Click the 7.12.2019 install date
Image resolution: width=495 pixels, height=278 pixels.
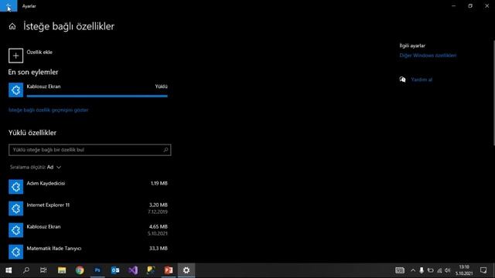[x=158, y=212]
